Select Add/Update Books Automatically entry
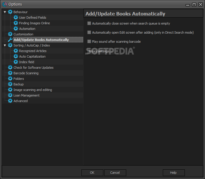 click(48, 40)
